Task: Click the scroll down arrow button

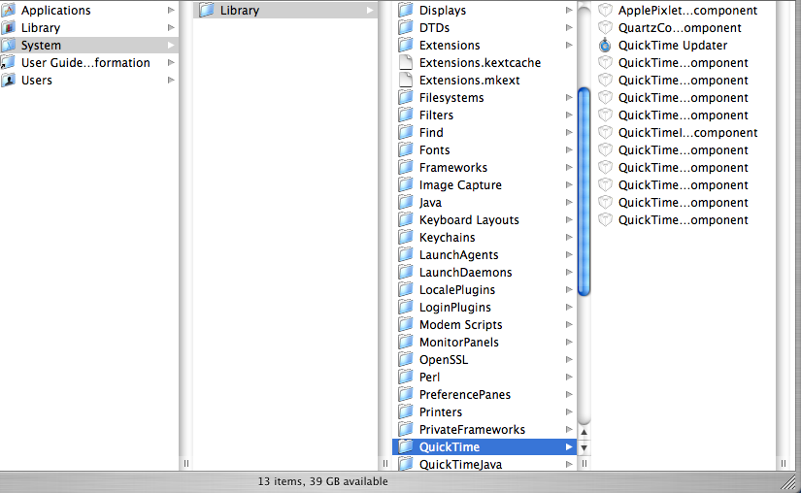Action: tap(584, 448)
